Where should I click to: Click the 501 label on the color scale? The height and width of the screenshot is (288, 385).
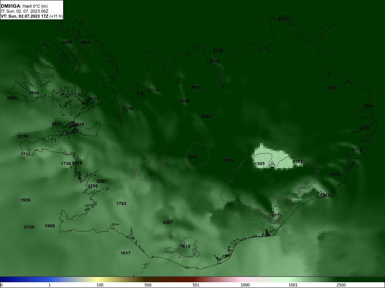point(196,285)
